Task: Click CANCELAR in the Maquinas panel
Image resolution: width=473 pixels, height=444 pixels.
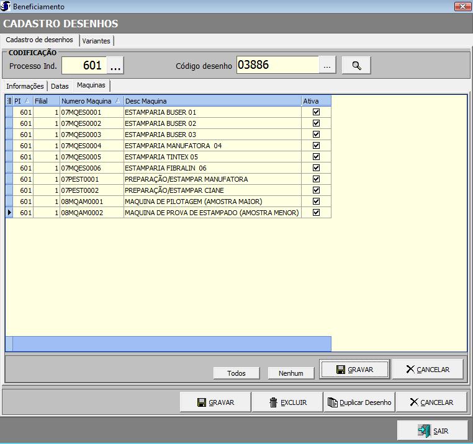Action: [x=427, y=370]
